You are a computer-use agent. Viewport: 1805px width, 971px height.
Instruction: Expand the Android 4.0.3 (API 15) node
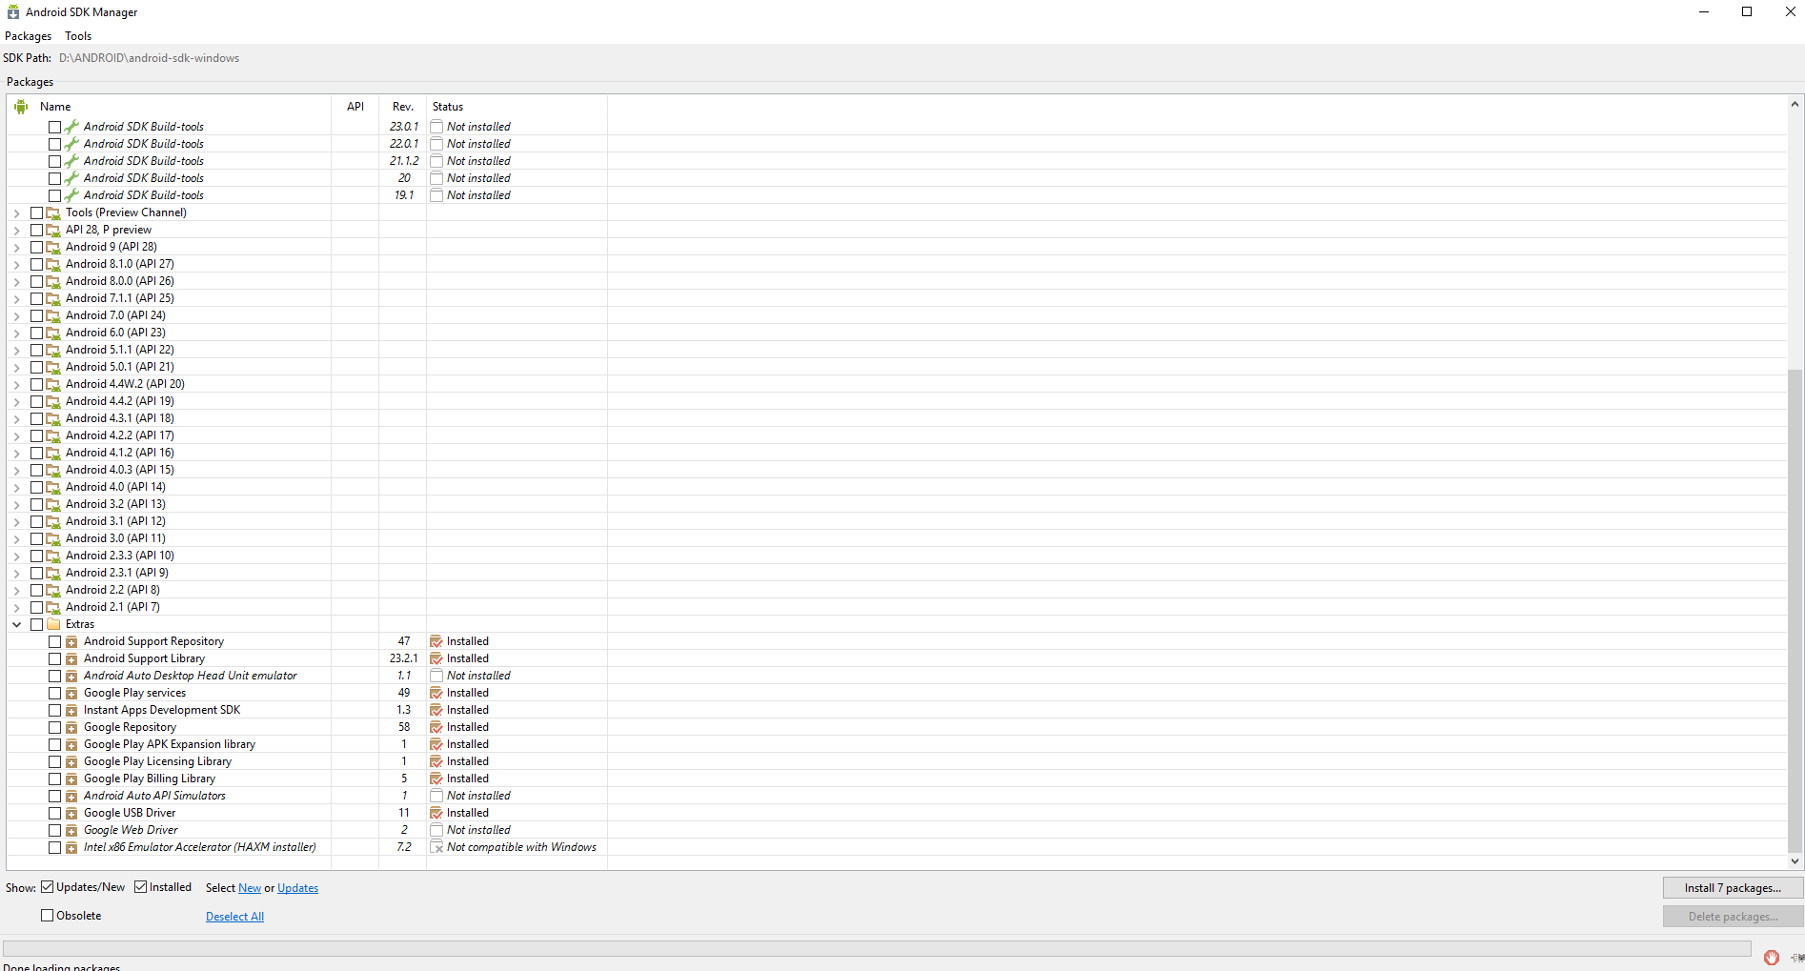coord(16,470)
